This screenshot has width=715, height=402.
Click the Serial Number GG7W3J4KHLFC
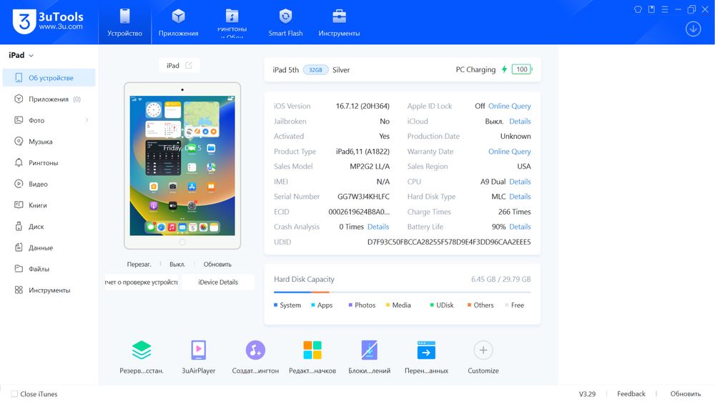click(x=363, y=197)
